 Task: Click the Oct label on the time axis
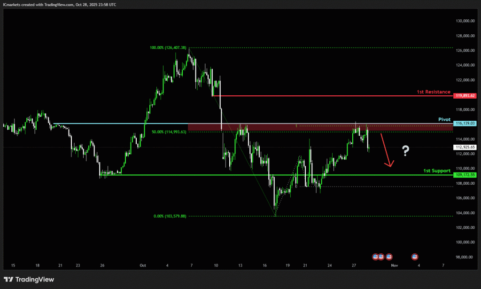[143, 266]
